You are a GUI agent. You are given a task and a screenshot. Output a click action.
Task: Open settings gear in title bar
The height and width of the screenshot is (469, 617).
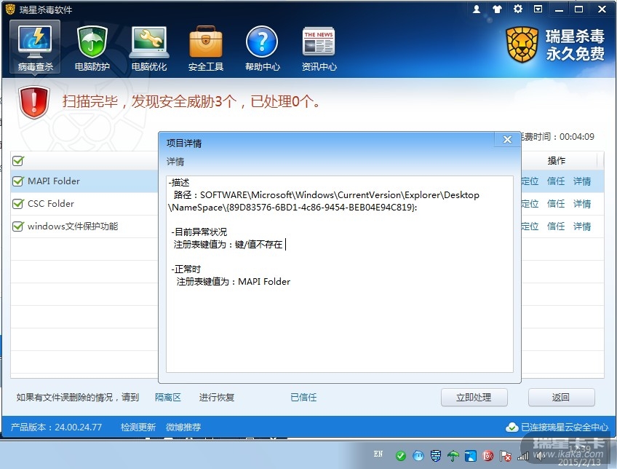coord(518,9)
